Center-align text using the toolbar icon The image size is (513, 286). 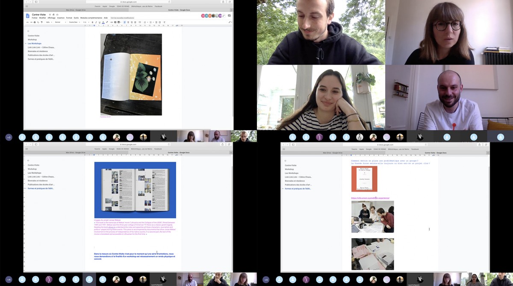[x=128, y=22]
